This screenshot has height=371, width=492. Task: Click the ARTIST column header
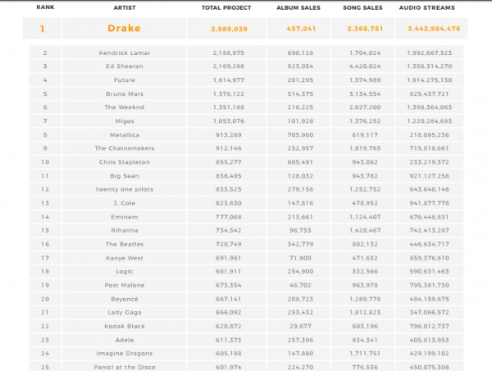pyautogui.click(x=124, y=7)
